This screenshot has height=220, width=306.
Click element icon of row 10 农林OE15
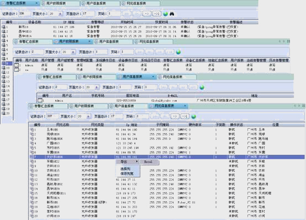(32, 170)
